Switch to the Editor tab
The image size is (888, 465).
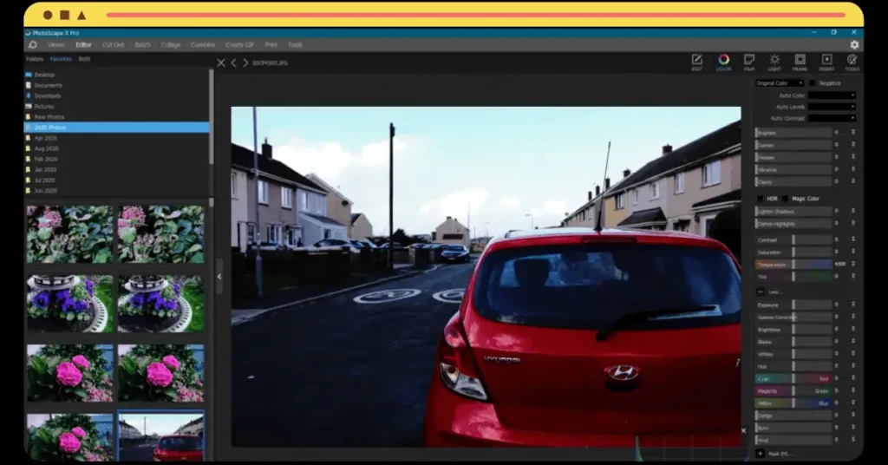[83, 45]
